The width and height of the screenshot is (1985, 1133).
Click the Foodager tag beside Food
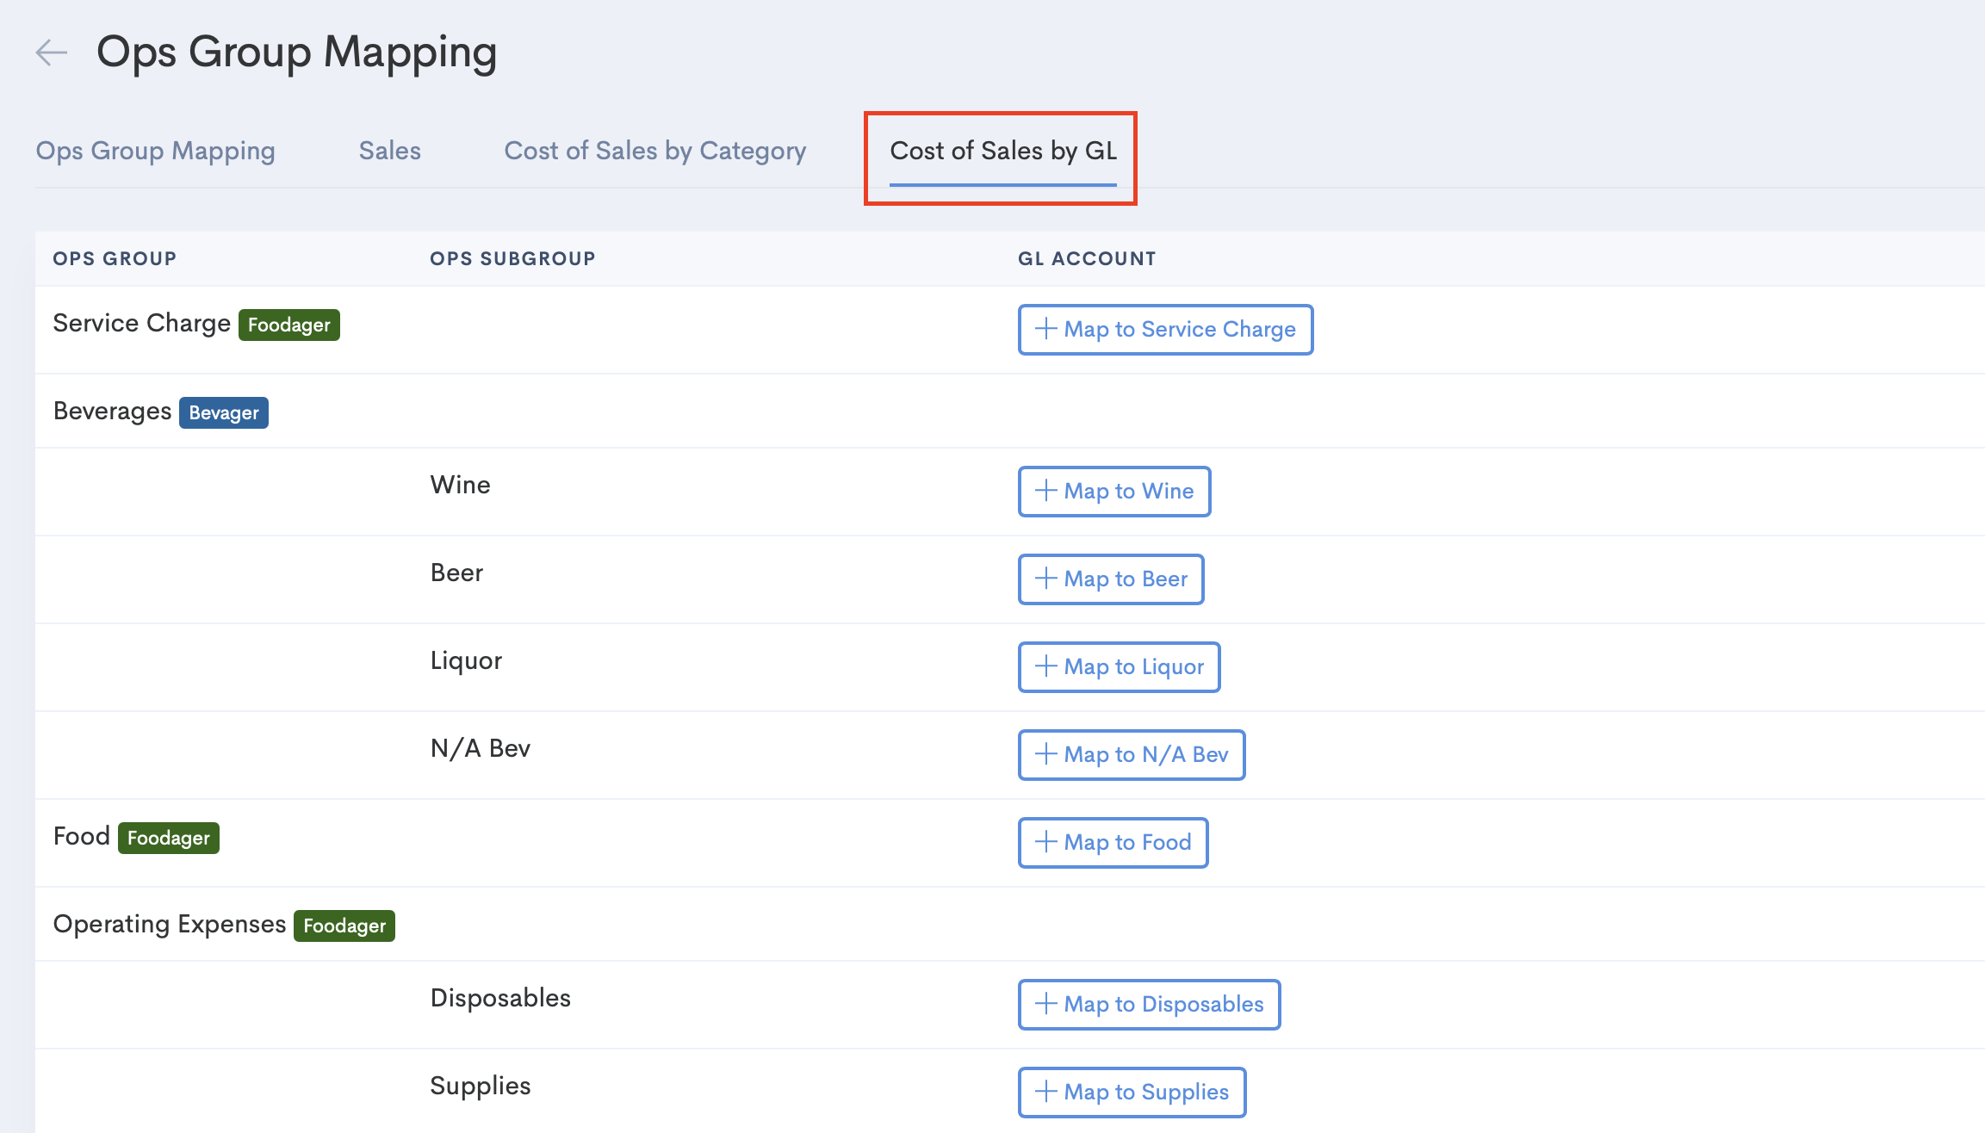coord(168,838)
